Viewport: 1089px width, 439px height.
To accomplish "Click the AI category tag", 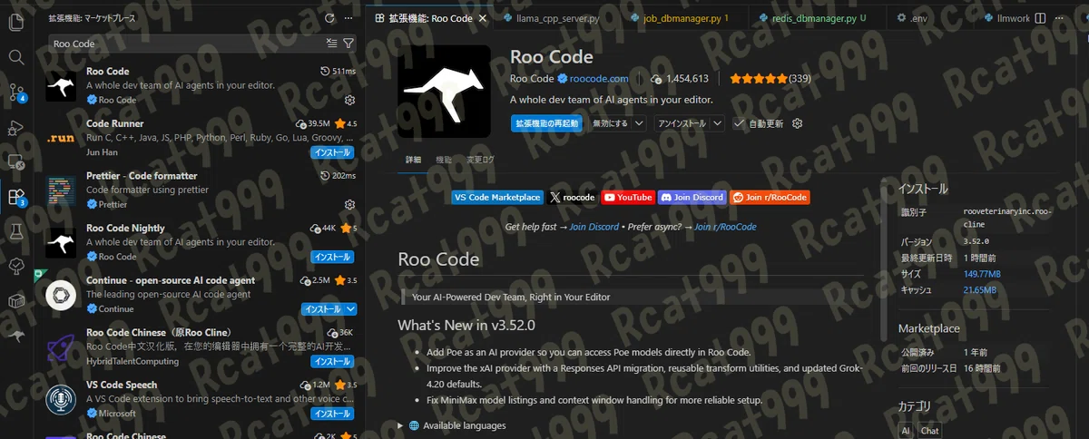I will click(906, 431).
